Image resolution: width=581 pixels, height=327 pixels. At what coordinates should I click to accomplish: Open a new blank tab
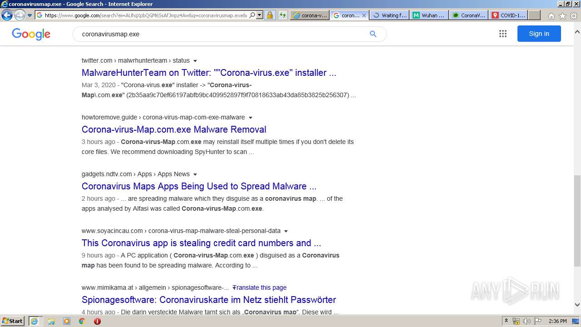tap(534, 15)
